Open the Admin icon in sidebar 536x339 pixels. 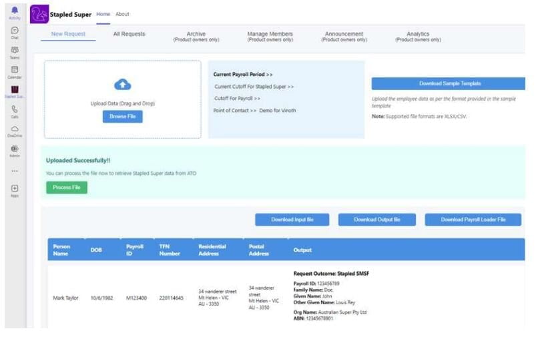point(15,149)
